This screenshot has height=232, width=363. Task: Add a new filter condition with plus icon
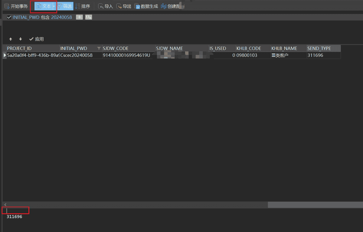[x=79, y=17]
